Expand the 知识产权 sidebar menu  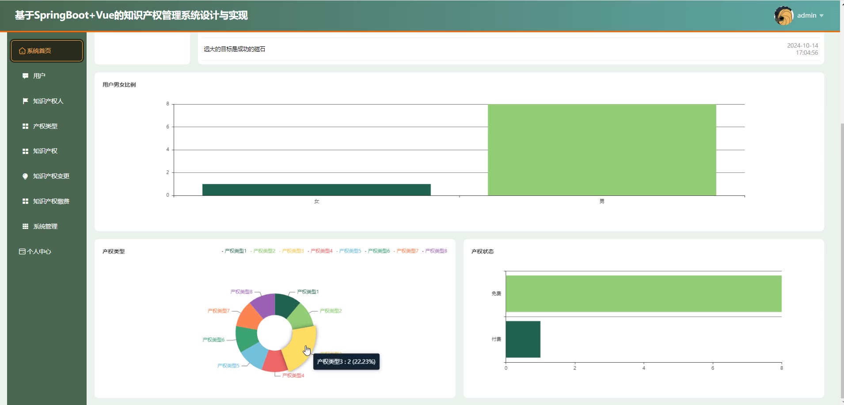pos(45,151)
